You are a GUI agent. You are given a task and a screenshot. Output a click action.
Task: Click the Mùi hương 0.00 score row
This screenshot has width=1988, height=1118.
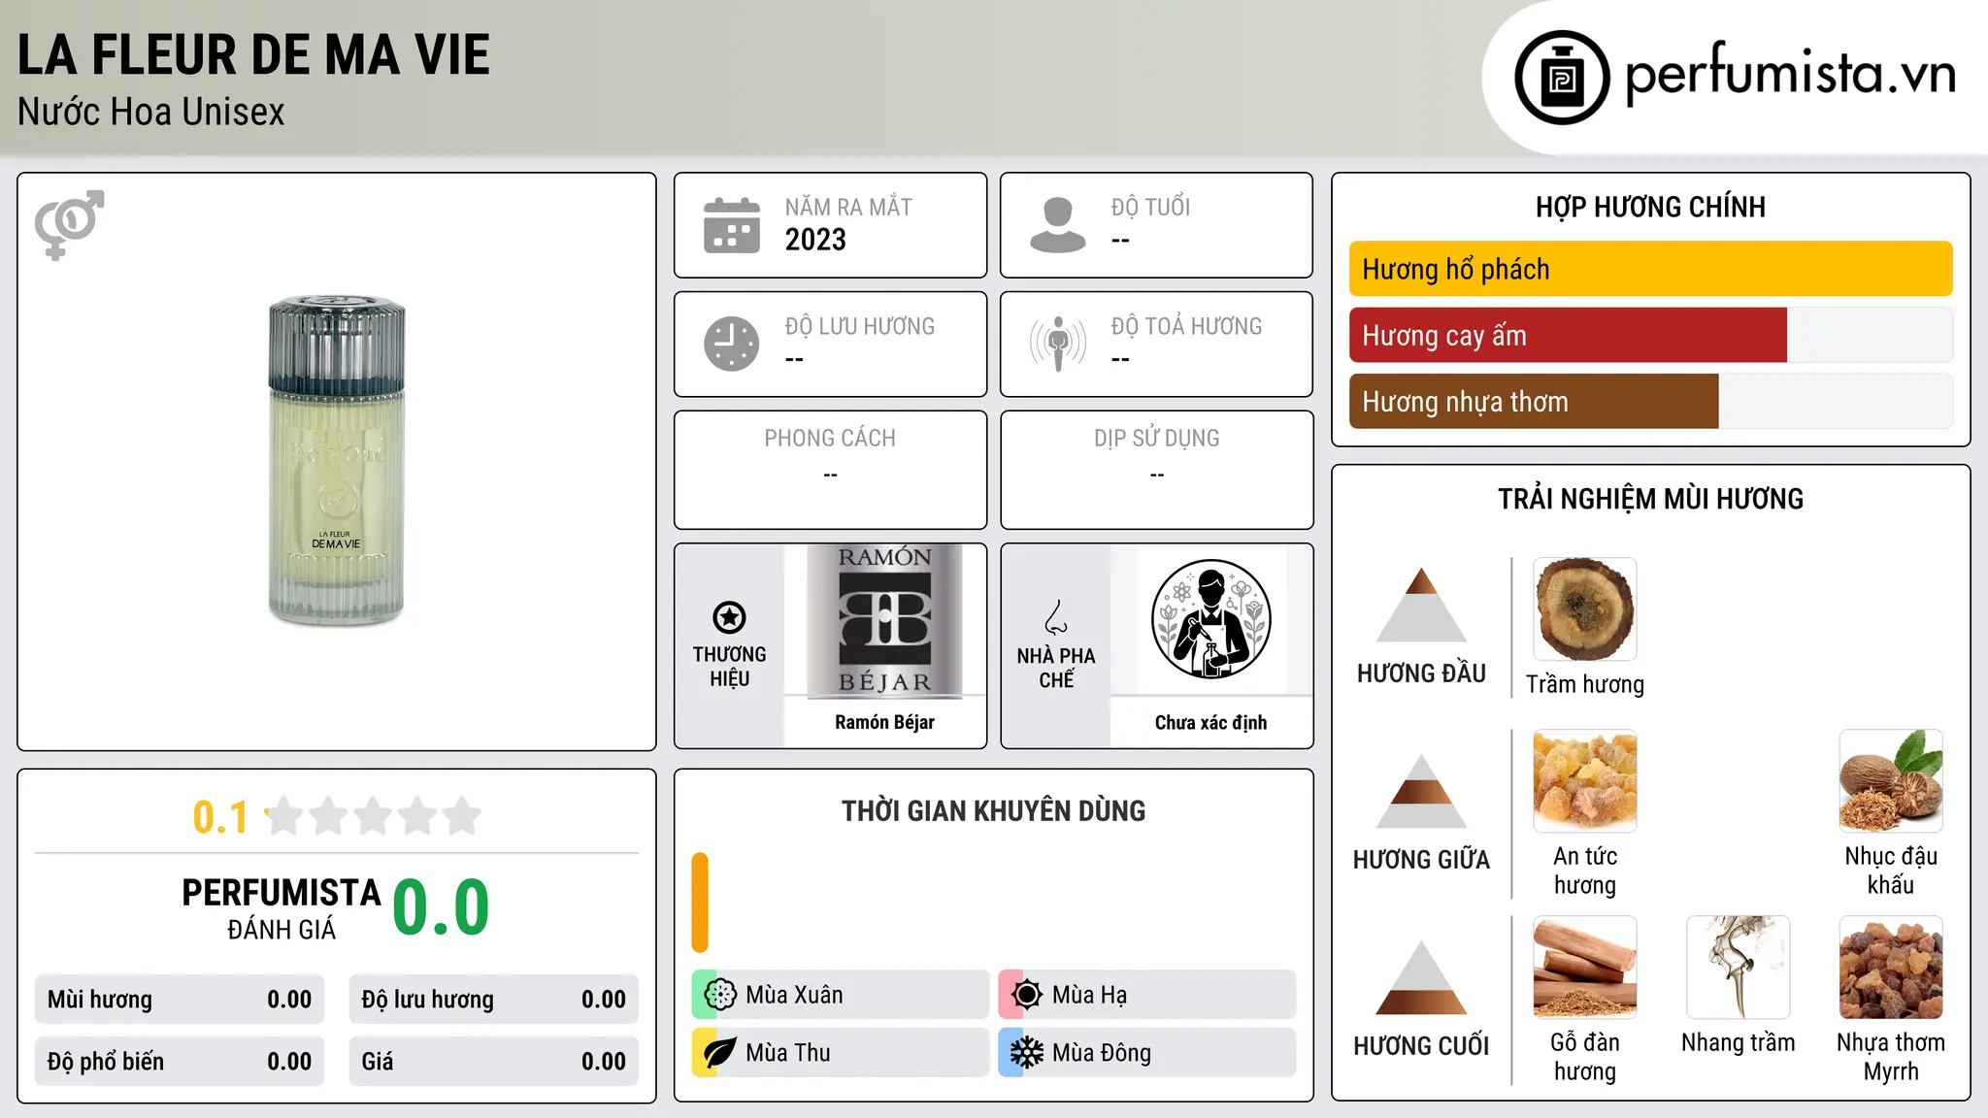pyautogui.click(x=180, y=1000)
